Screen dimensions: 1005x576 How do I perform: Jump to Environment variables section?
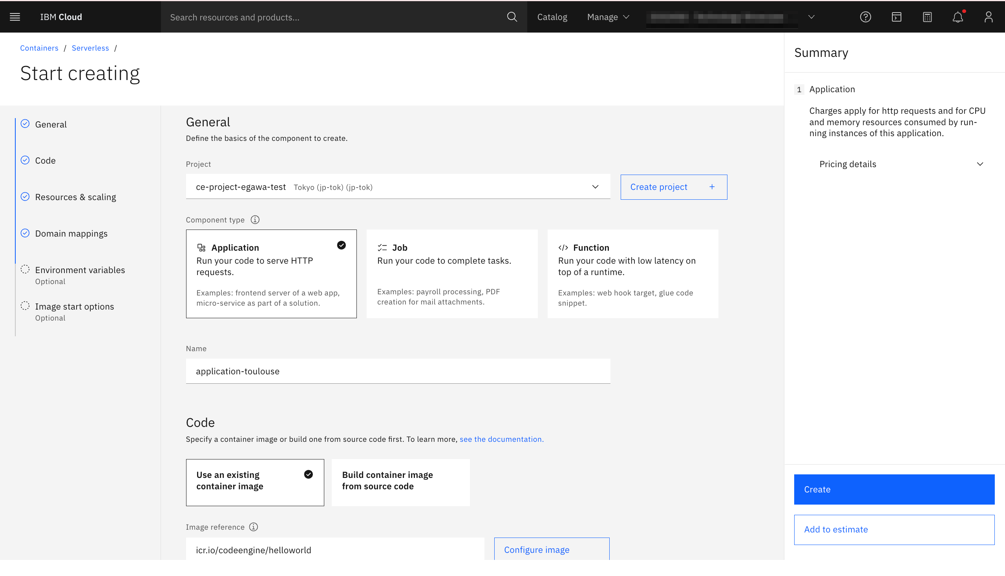click(x=80, y=270)
